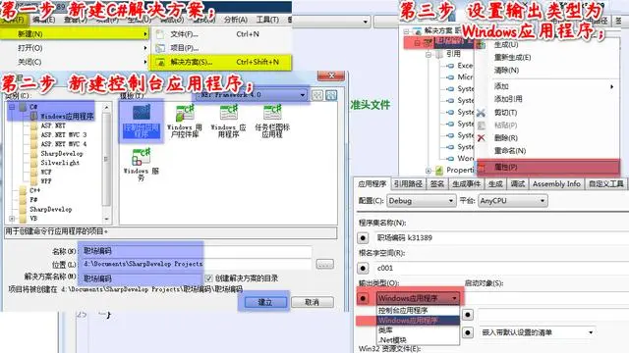Click the 建立 button

tap(264, 302)
